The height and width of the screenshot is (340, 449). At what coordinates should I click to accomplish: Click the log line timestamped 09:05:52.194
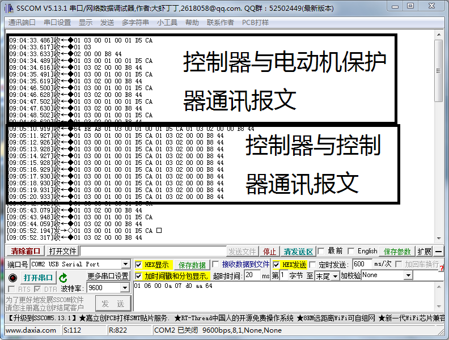(84, 231)
